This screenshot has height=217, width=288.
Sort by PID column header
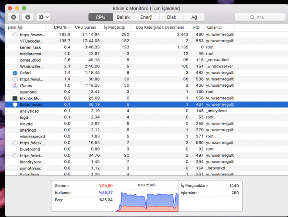pos(197,27)
